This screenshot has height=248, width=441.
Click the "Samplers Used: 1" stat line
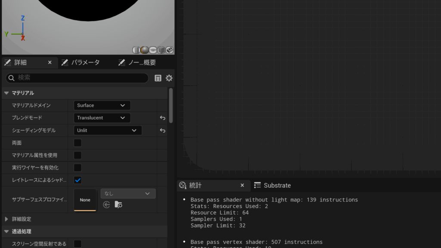[x=216, y=219]
